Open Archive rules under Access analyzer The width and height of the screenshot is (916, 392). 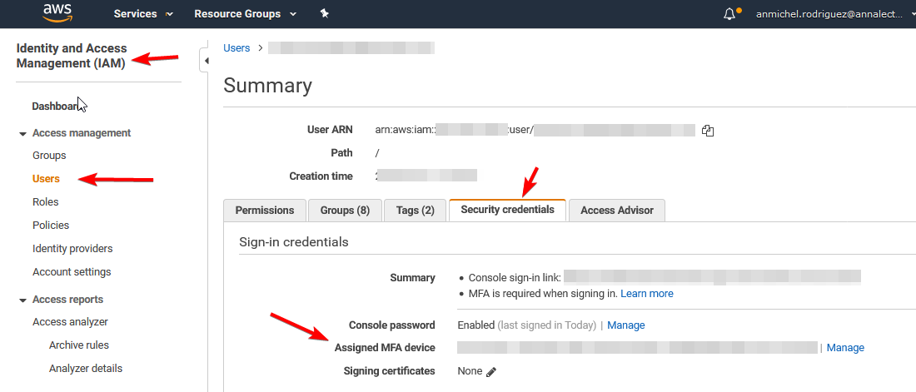[x=79, y=345]
